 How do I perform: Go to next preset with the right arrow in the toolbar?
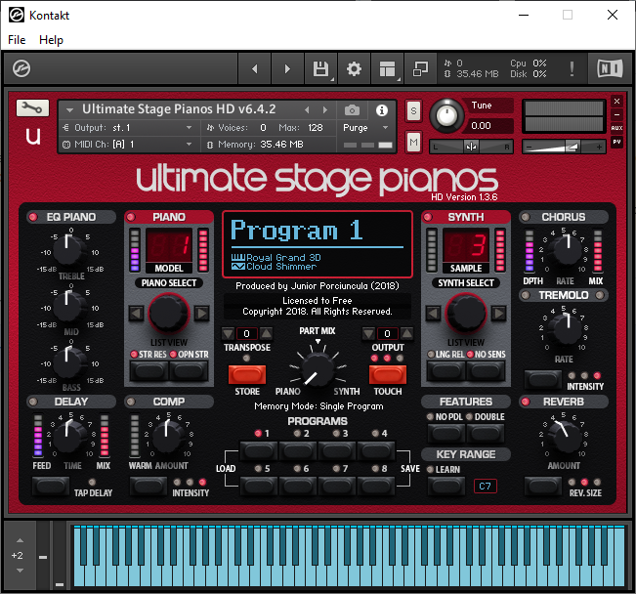tap(287, 68)
